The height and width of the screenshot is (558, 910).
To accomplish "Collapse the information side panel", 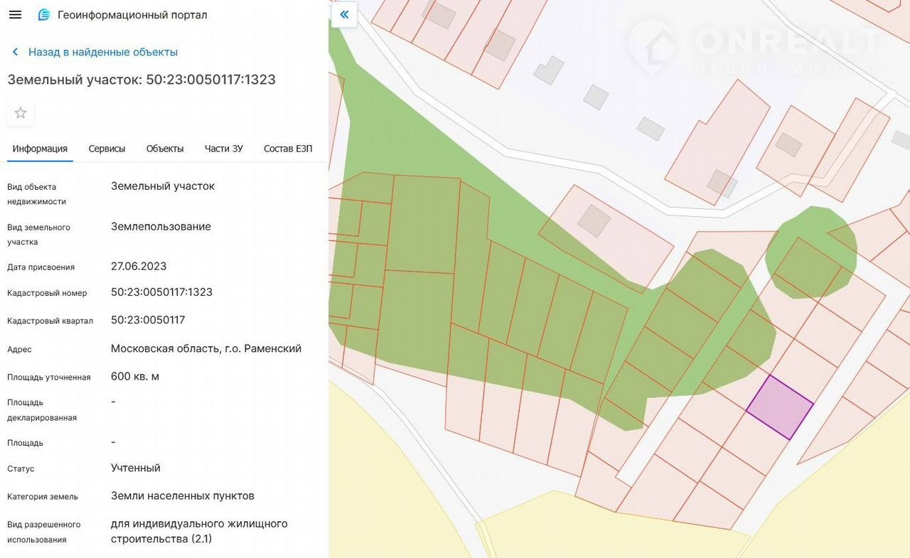I will tap(344, 14).
